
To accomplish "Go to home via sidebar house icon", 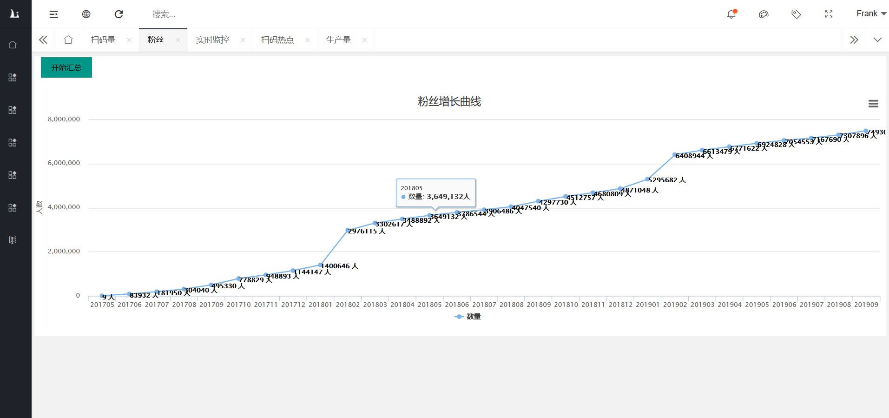I will pyautogui.click(x=13, y=45).
